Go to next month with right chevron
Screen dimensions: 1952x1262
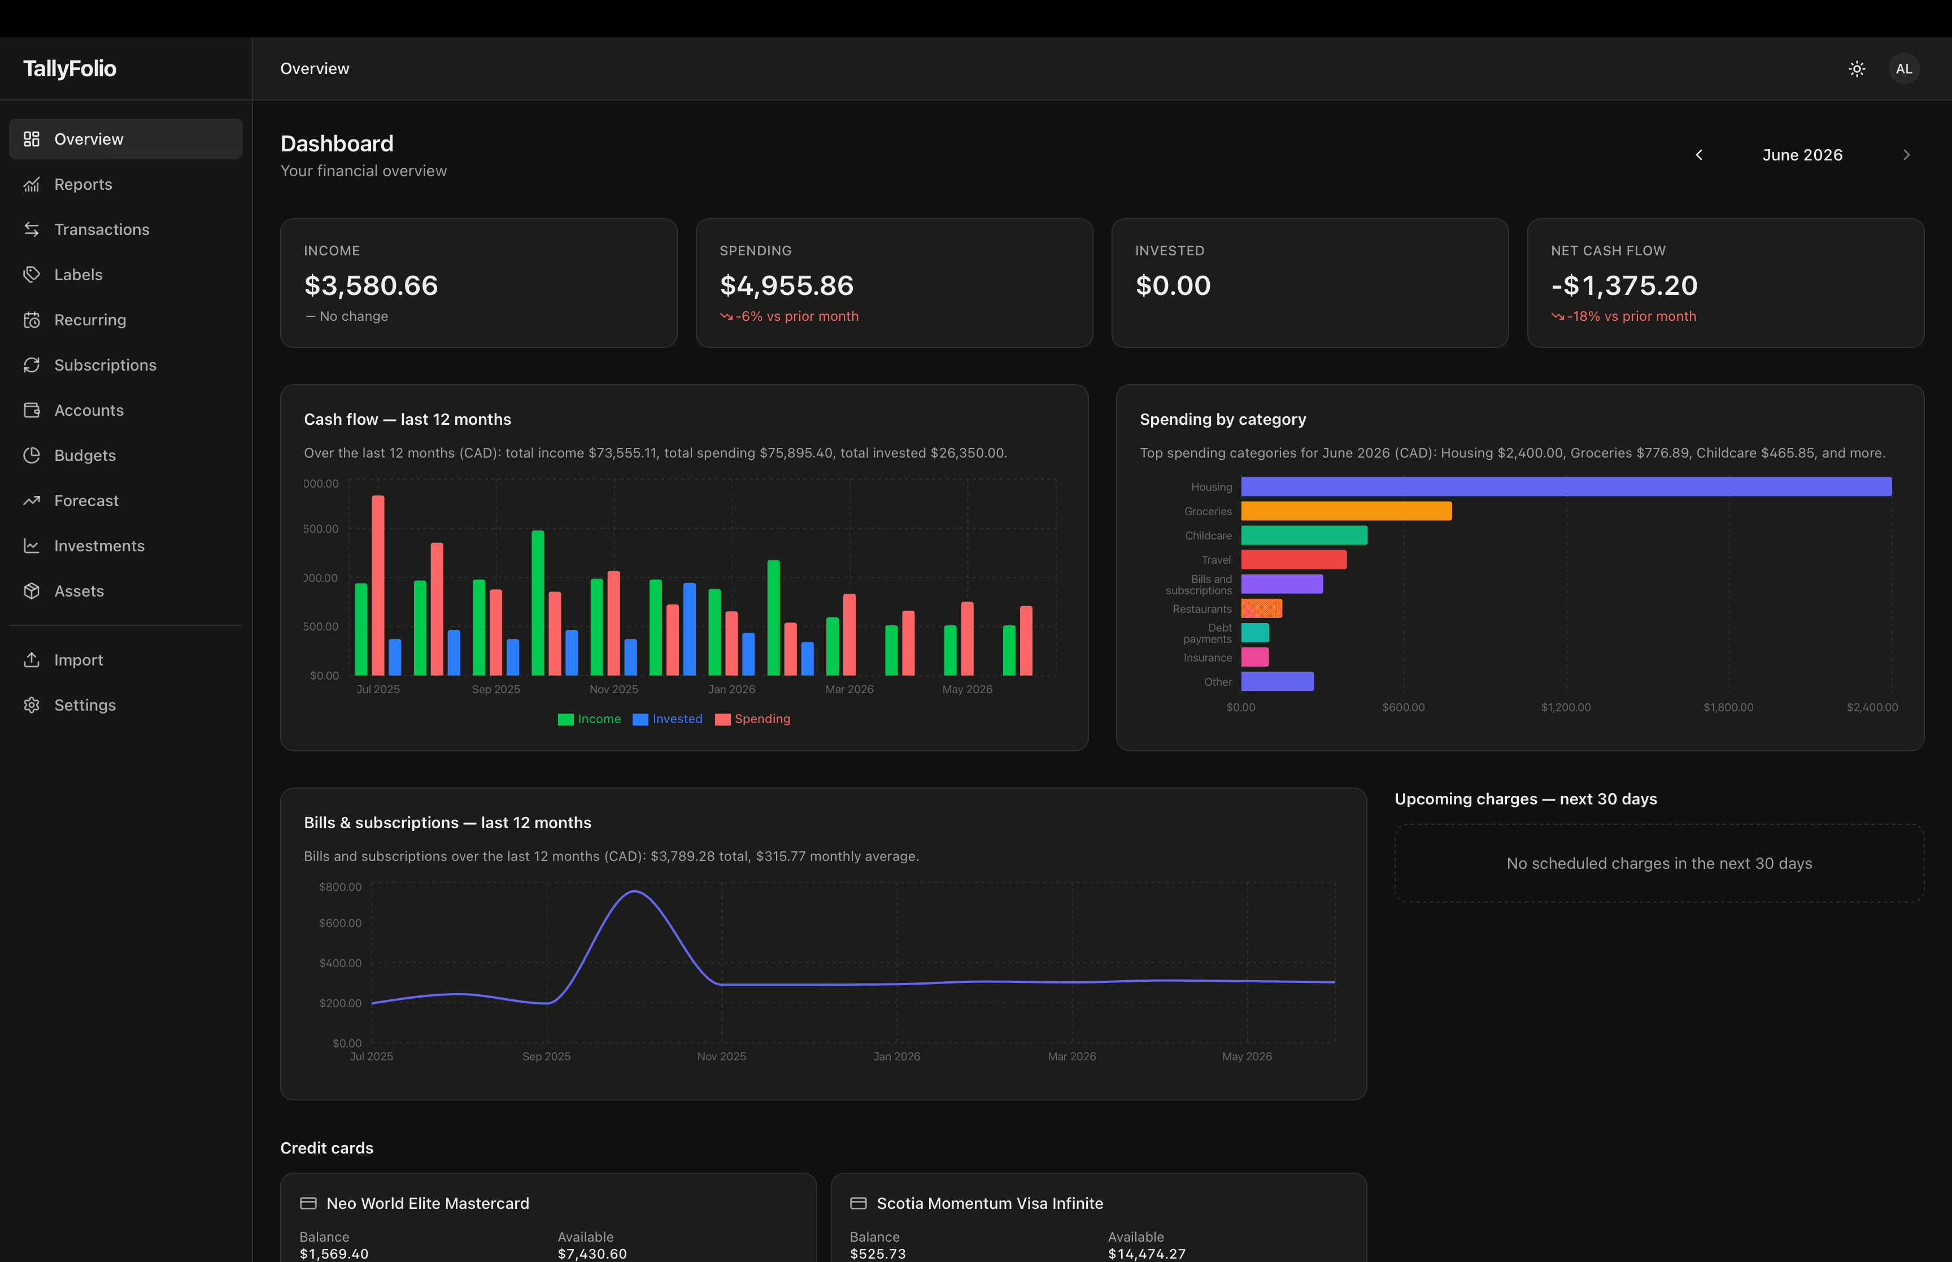[x=1906, y=155]
